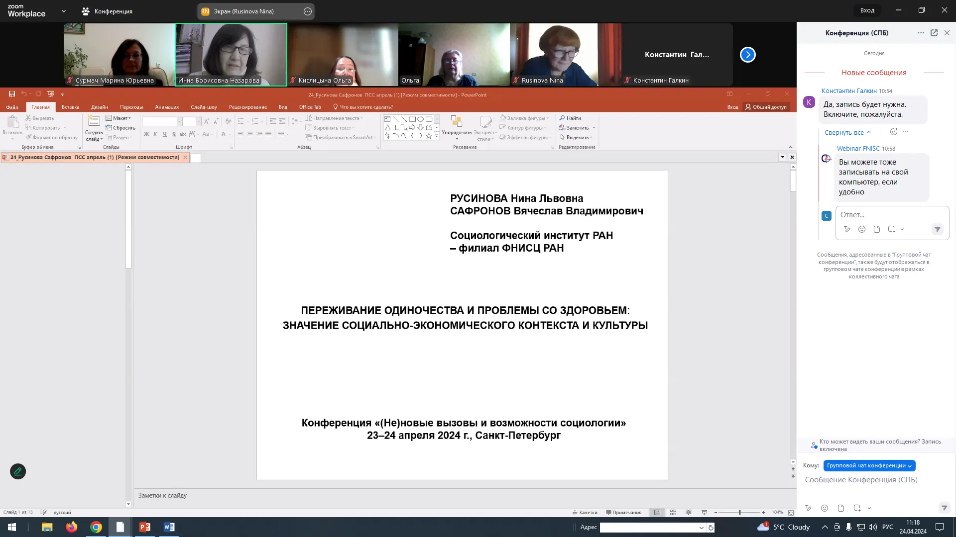Click the Общий доступ share button
This screenshot has width=956, height=537.
pos(766,107)
